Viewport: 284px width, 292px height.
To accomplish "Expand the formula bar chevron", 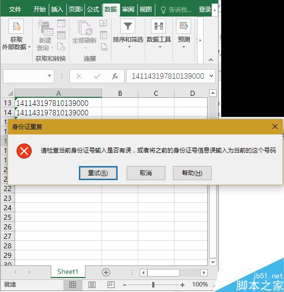I will (x=212, y=76).
